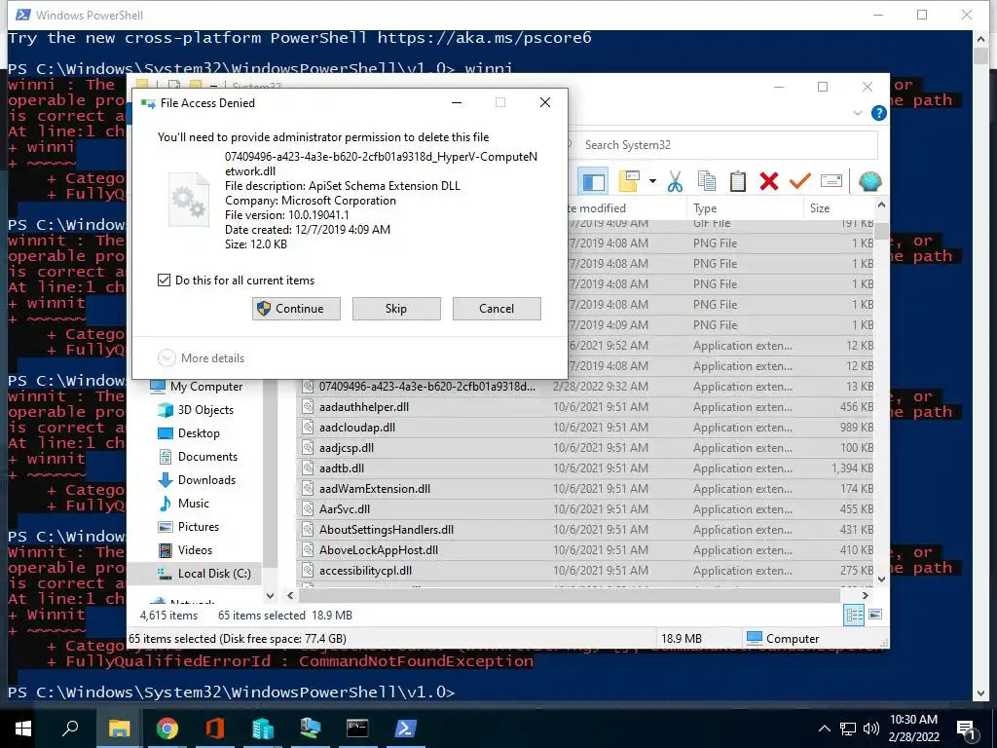Click PowerShell window scrollbar down arrow
Screen dimensions: 997x748
[981, 692]
